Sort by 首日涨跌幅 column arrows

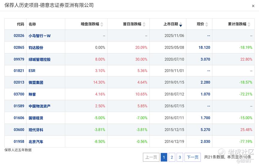pos(144,24)
